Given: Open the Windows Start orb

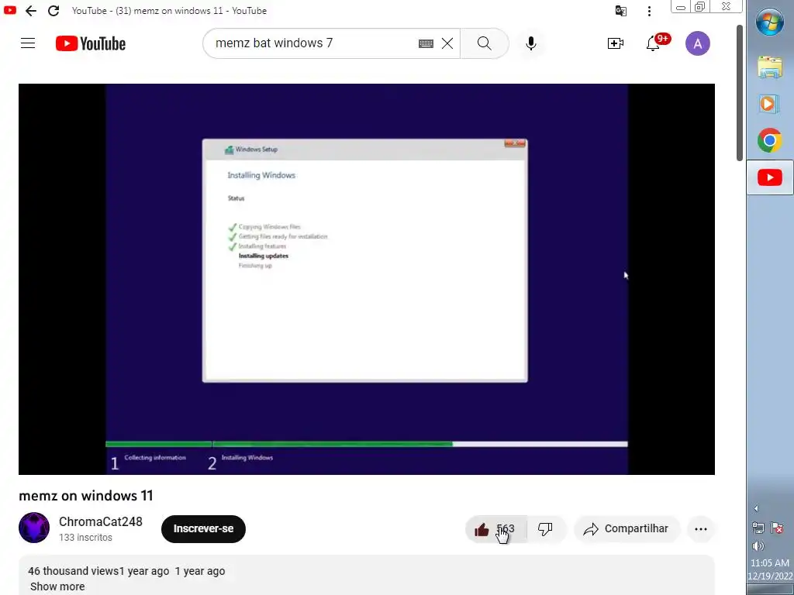Looking at the screenshot, I should 770,22.
